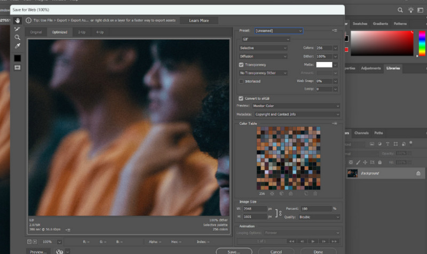Open the preview info download speed menu
Image resolution: width=427 pixels, height=254 pixels.
click(68, 230)
